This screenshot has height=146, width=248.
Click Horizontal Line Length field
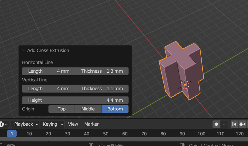pyautogui.click(x=48, y=71)
